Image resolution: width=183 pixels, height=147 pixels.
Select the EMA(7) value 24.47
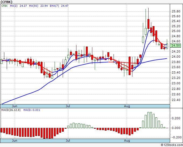pyautogui.click(x=65, y=6)
